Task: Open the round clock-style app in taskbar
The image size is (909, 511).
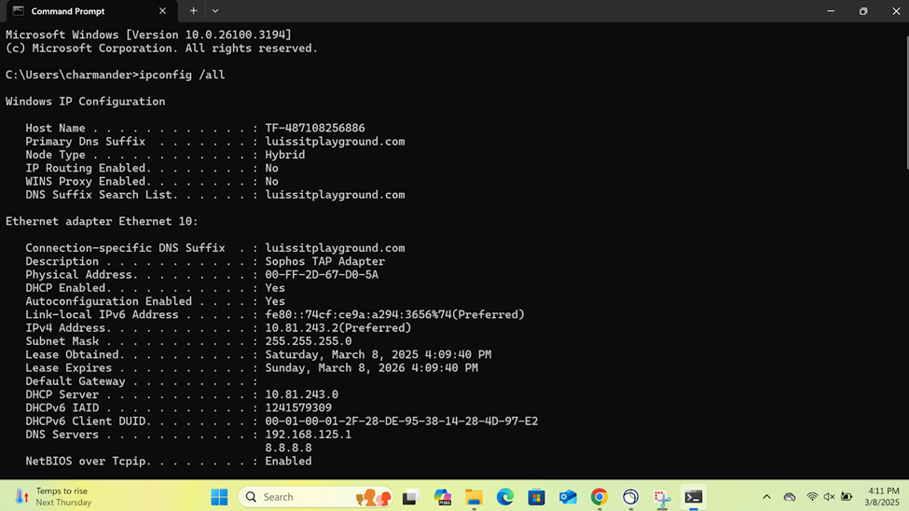Action: click(630, 497)
